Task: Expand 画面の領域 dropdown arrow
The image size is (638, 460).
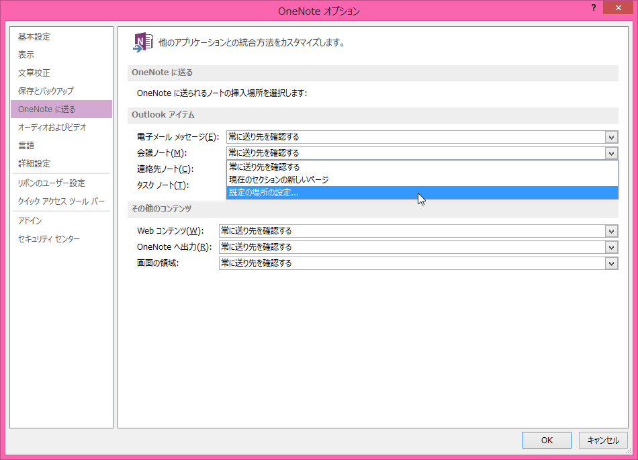Action: click(611, 263)
